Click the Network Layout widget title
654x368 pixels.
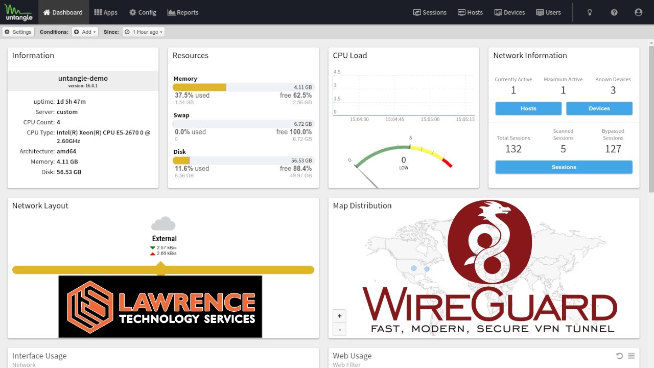coord(40,205)
